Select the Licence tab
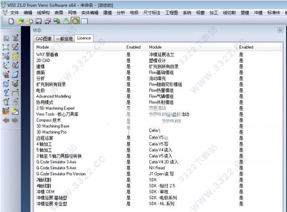The image size is (287, 212). tap(84, 38)
